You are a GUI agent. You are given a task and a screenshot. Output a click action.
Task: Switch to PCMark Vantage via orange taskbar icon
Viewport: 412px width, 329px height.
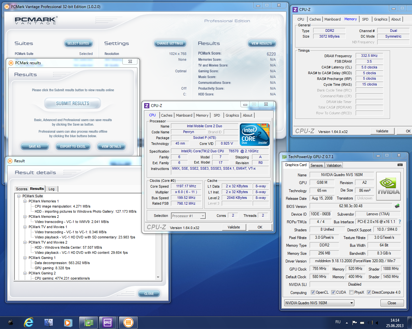[128, 322]
